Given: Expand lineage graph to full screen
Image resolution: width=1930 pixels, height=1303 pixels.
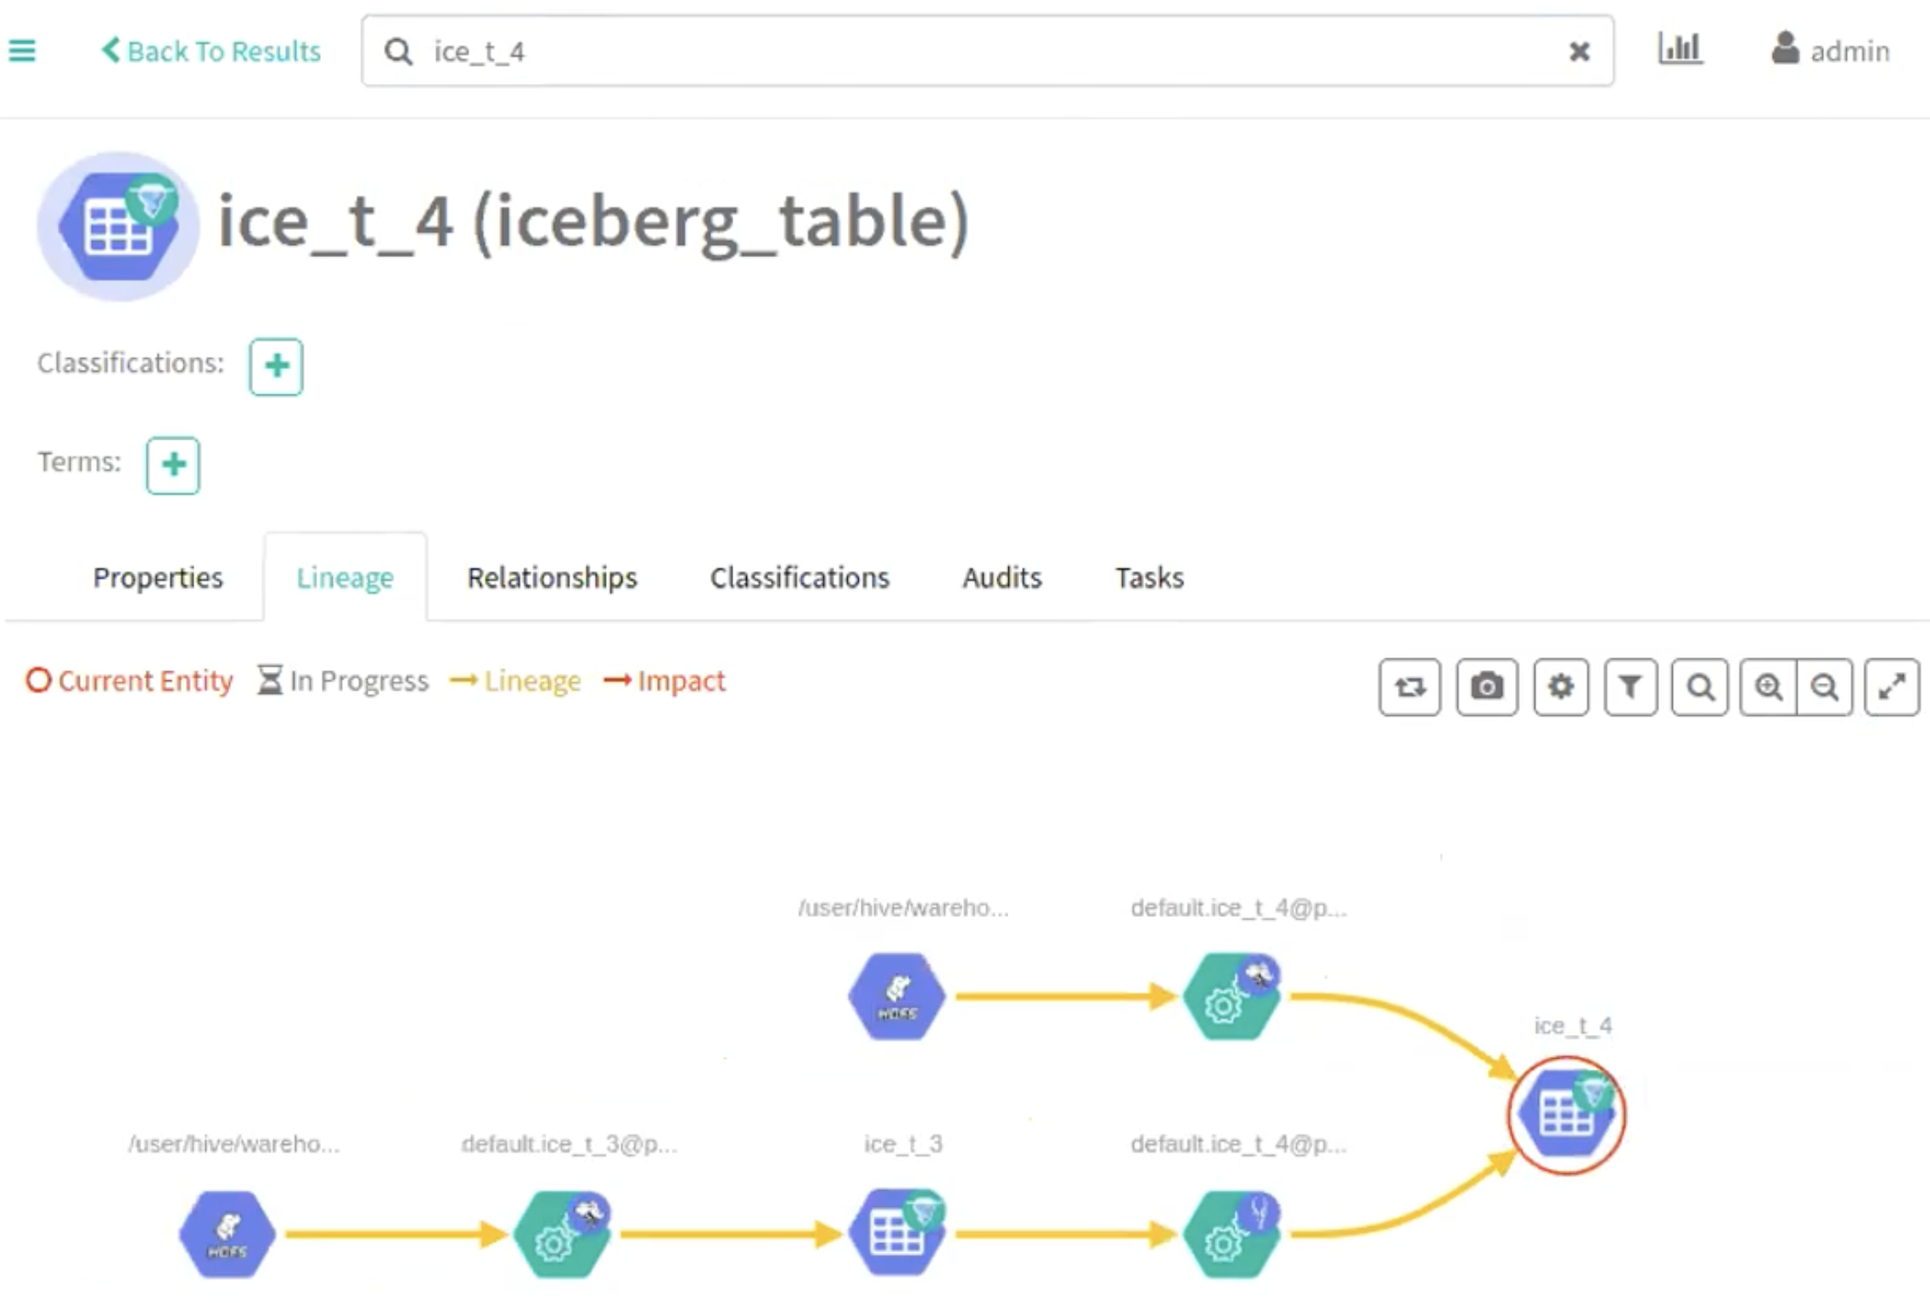Looking at the screenshot, I should point(1892,687).
